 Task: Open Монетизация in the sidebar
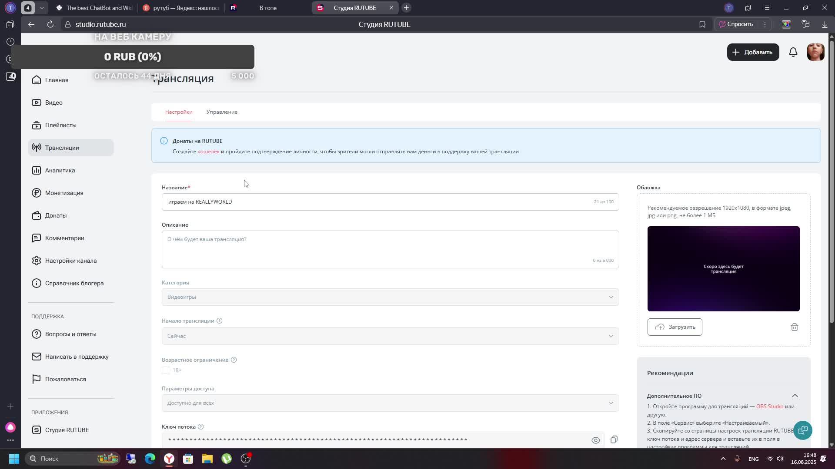coord(64,193)
